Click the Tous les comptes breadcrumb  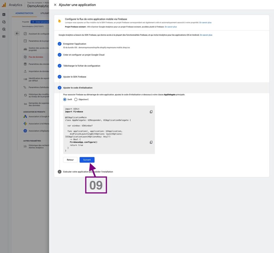point(35,3)
